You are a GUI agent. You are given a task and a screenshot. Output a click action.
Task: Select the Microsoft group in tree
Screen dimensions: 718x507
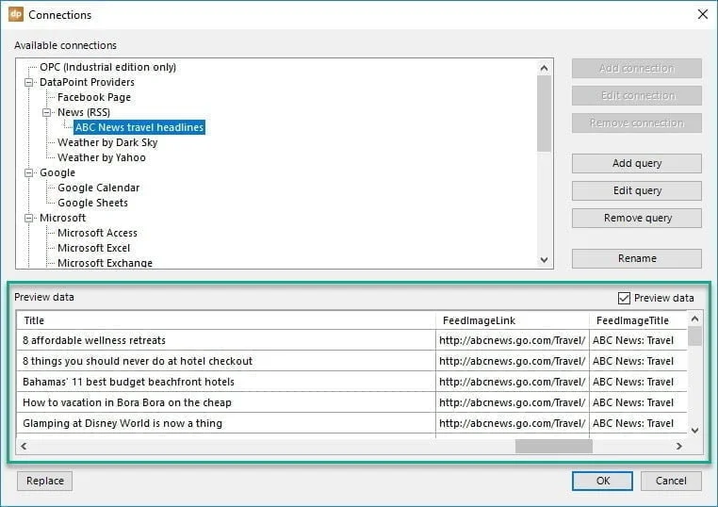[62, 218]
